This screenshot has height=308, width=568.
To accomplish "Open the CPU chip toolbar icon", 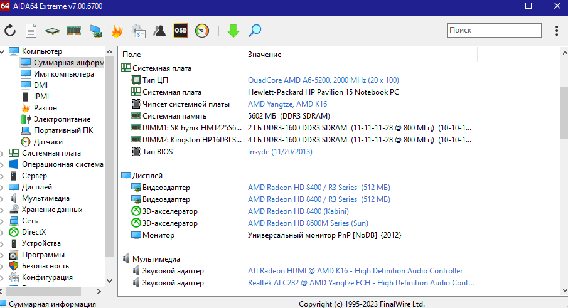I will click(52, 31).
